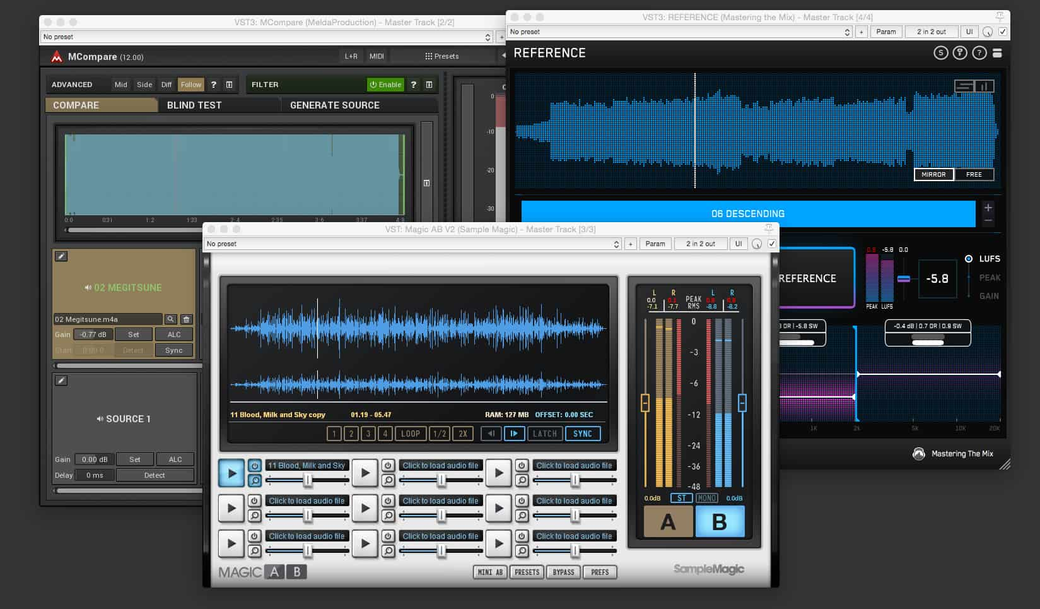Click the S settings icon in REFERENCE header

(x=941, y=53)
